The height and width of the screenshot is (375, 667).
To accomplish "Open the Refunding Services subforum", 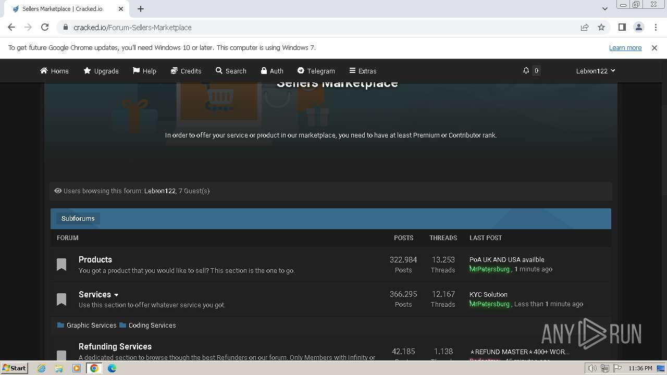I will (115, 346).
